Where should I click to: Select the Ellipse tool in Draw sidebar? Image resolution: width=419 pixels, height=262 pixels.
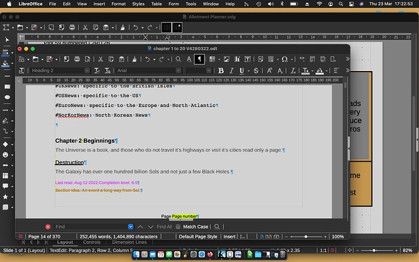click(x=7, y=97)
